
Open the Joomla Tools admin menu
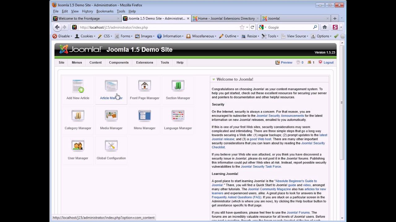165,62
